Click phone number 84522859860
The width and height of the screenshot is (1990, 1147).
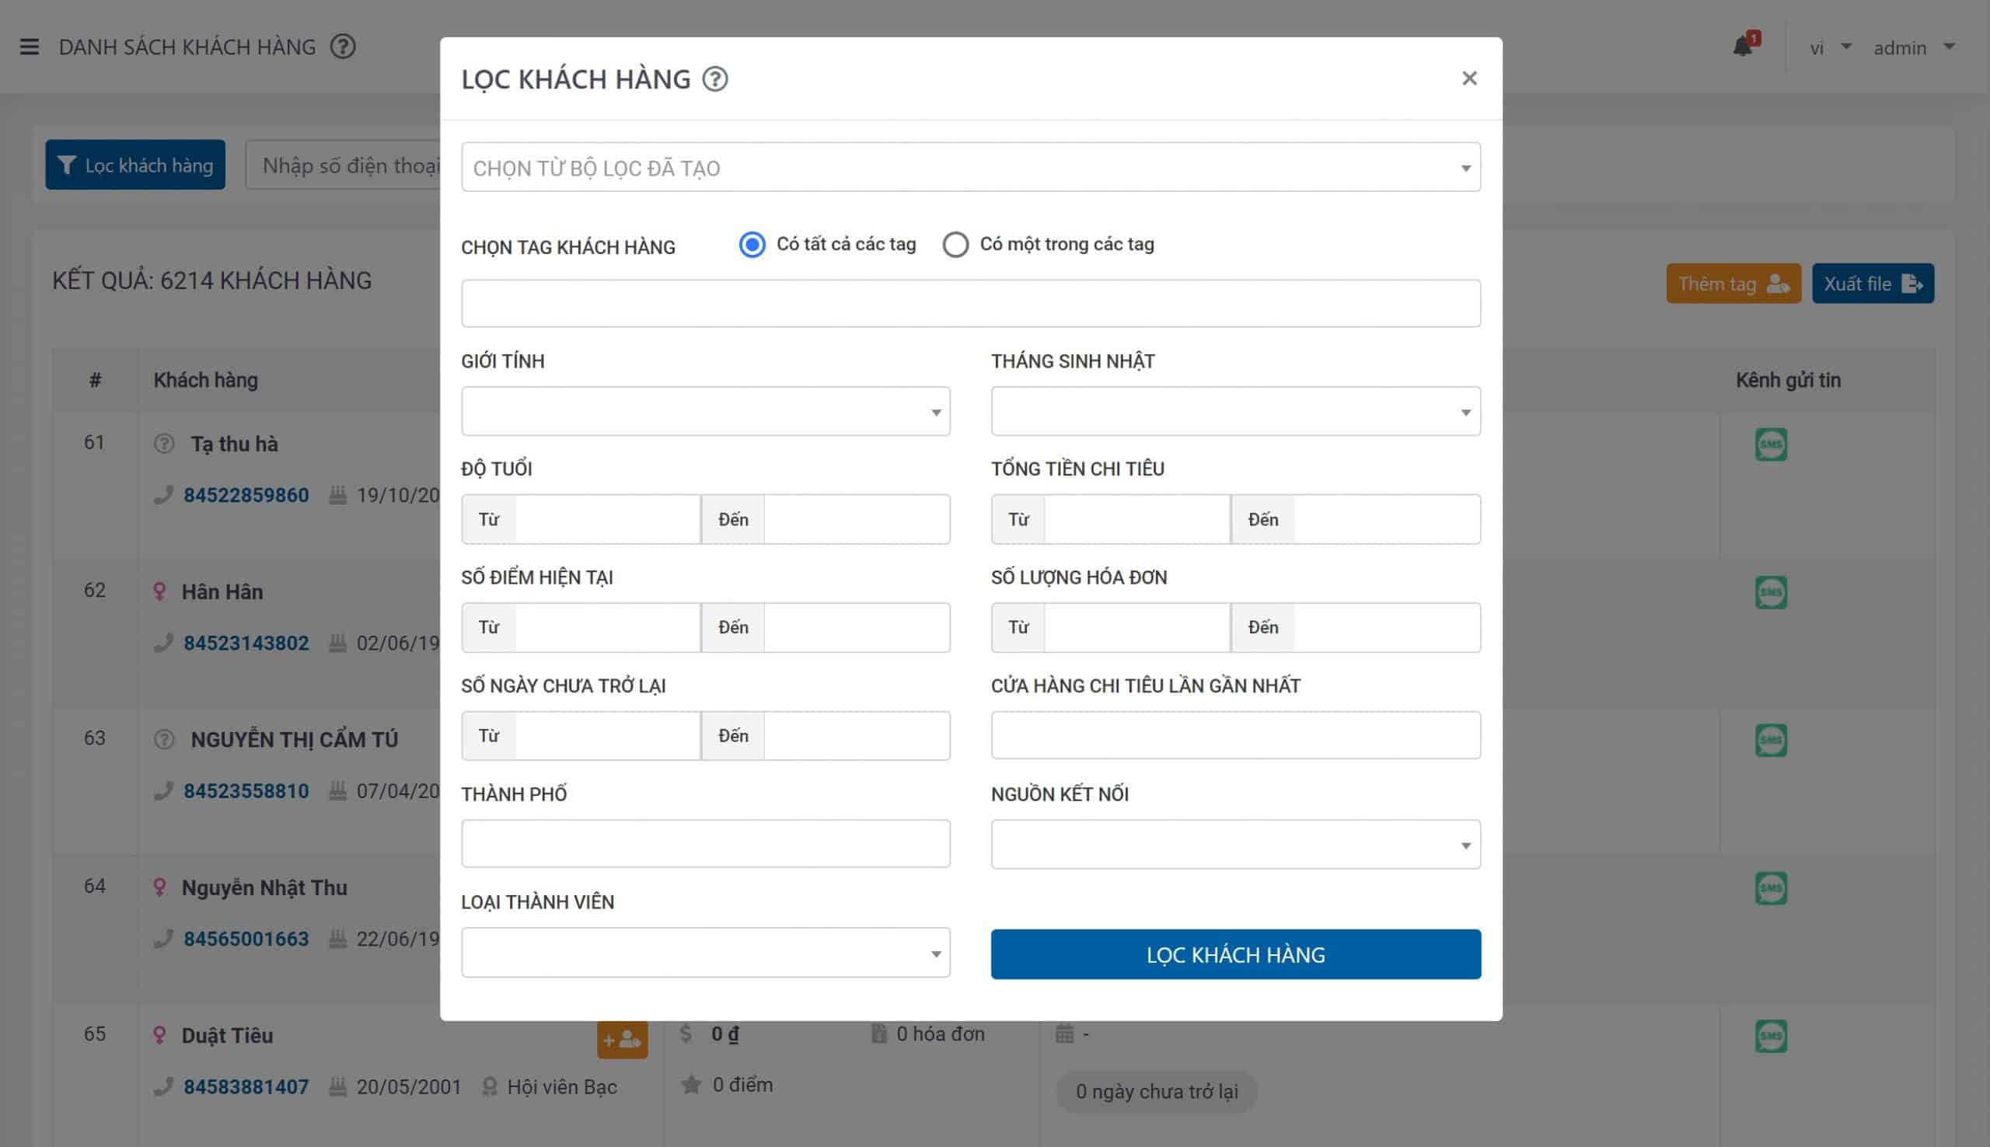(246, 496)
